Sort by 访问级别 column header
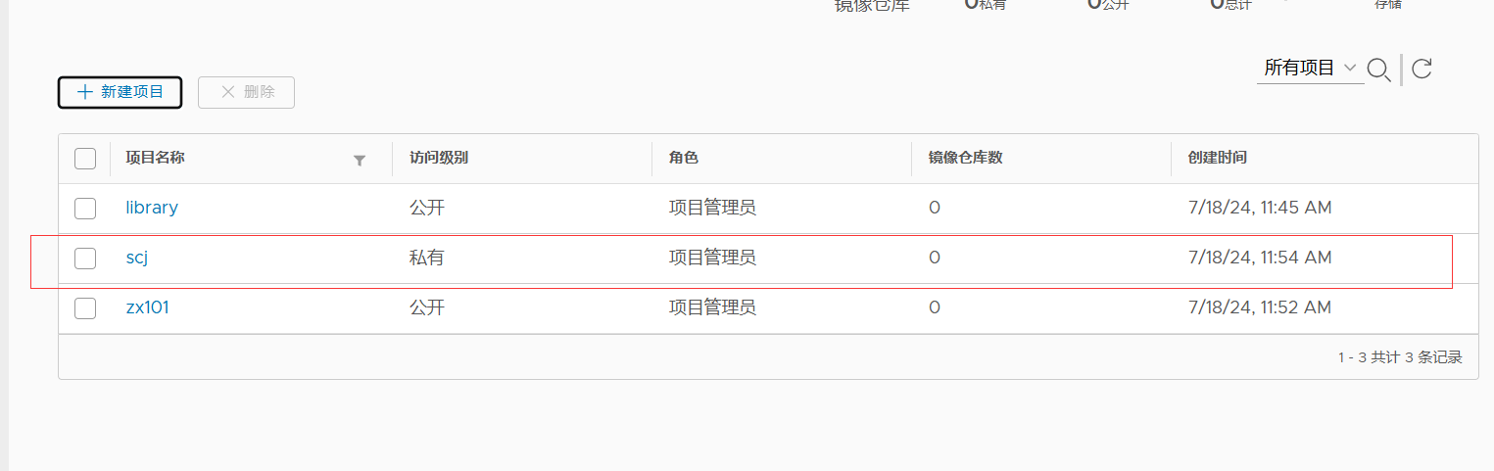The height and width of the screenshot is (471, 1494). point(438,158)
